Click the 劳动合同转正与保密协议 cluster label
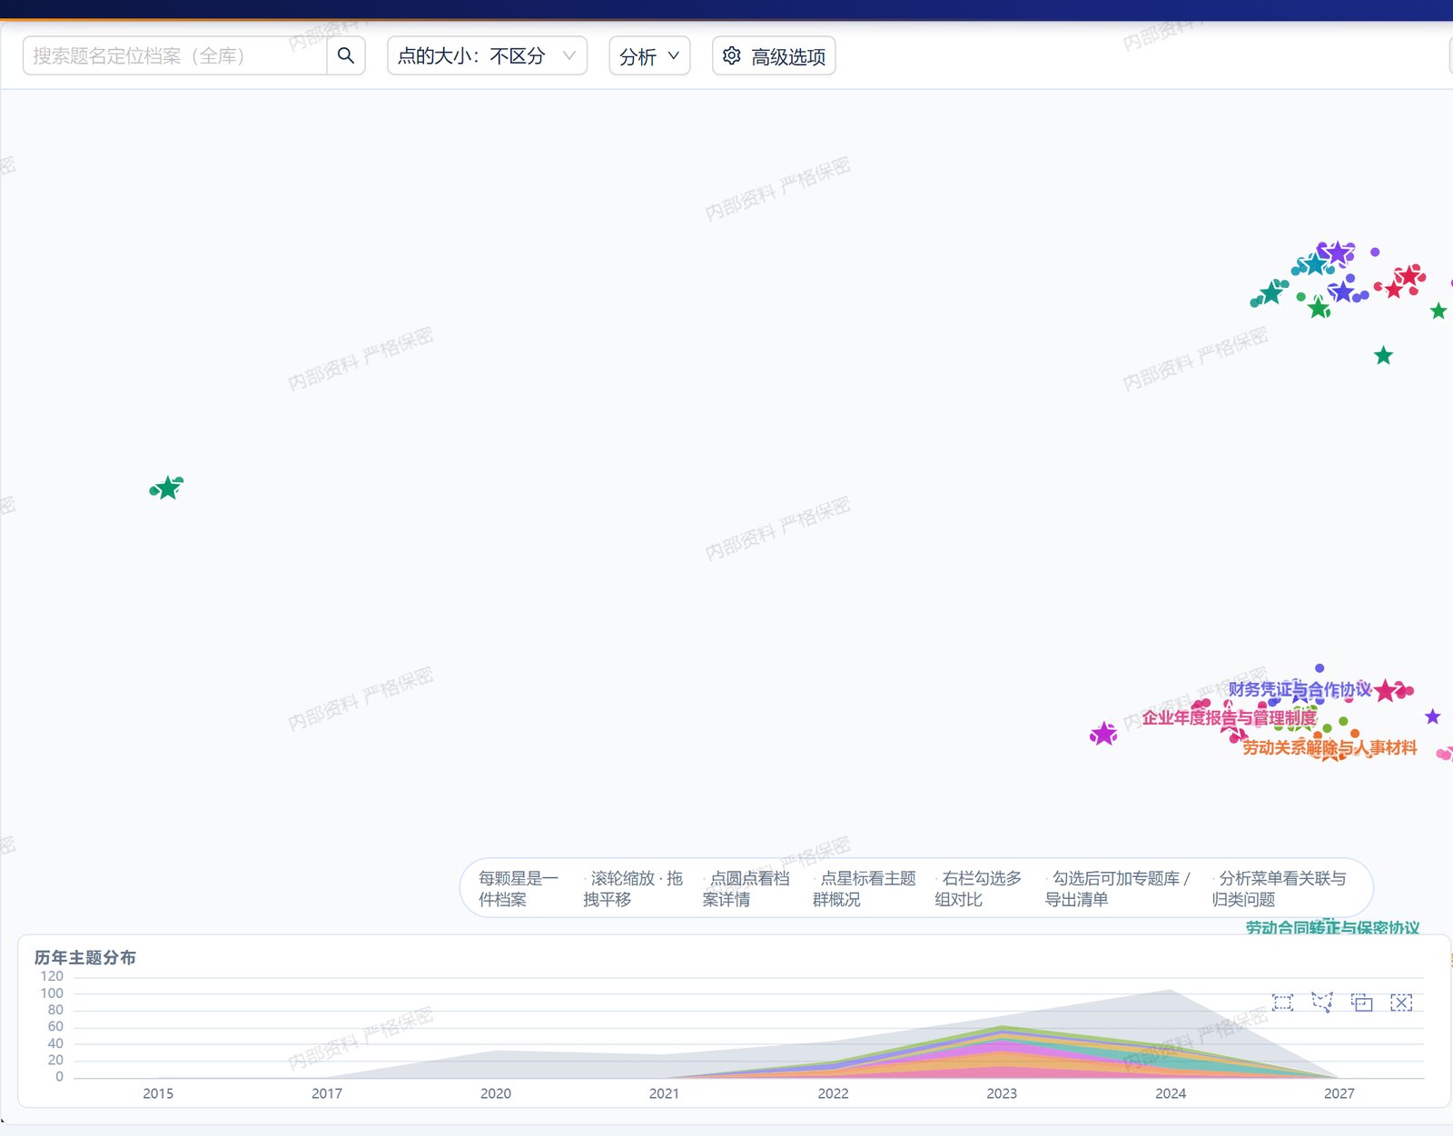 coord(1332,927)
